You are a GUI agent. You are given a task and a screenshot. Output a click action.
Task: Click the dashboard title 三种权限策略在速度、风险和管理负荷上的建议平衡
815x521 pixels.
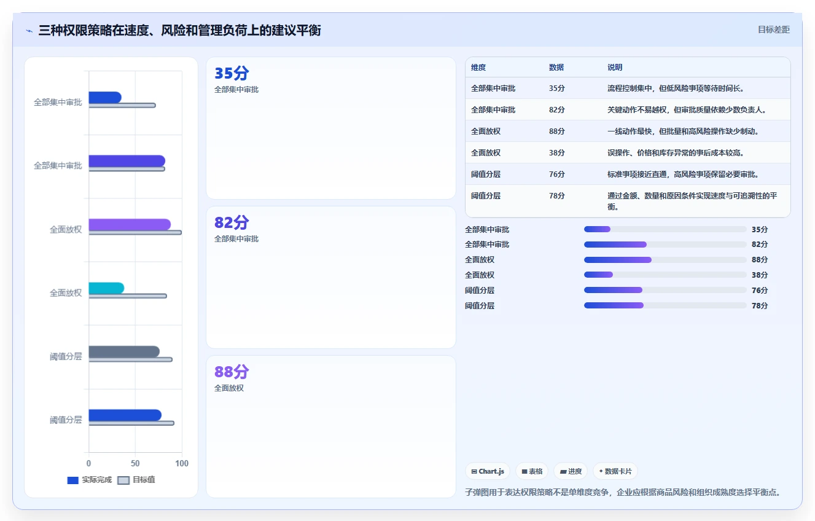(x=179, y=30)
